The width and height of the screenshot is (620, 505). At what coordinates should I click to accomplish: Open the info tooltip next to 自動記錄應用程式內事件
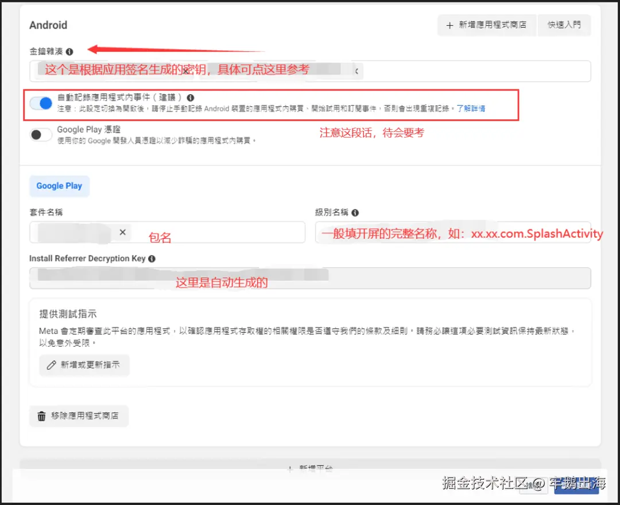190,98
